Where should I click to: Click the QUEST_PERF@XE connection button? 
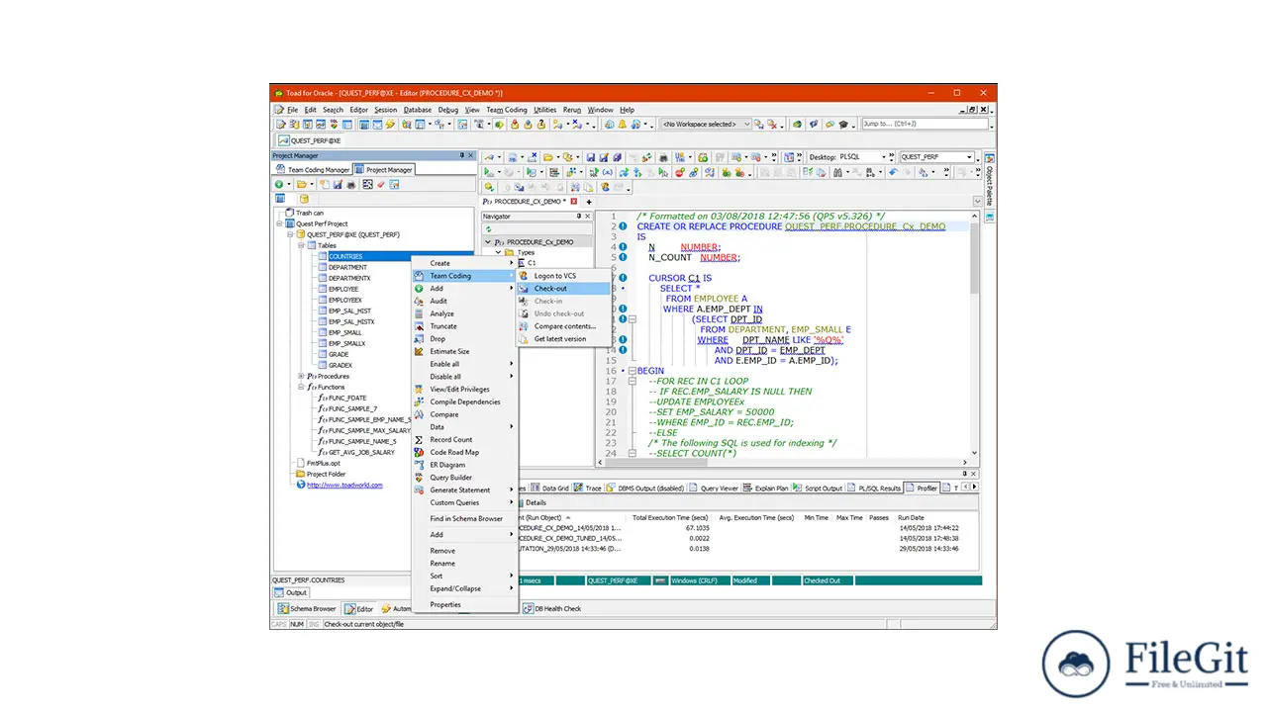pyautogui.click(x=309, y=140)
